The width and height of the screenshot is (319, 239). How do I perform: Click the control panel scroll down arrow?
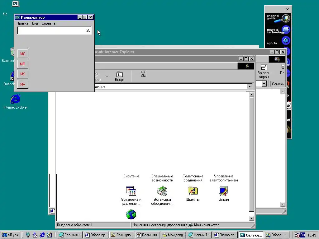coord(251,218)
